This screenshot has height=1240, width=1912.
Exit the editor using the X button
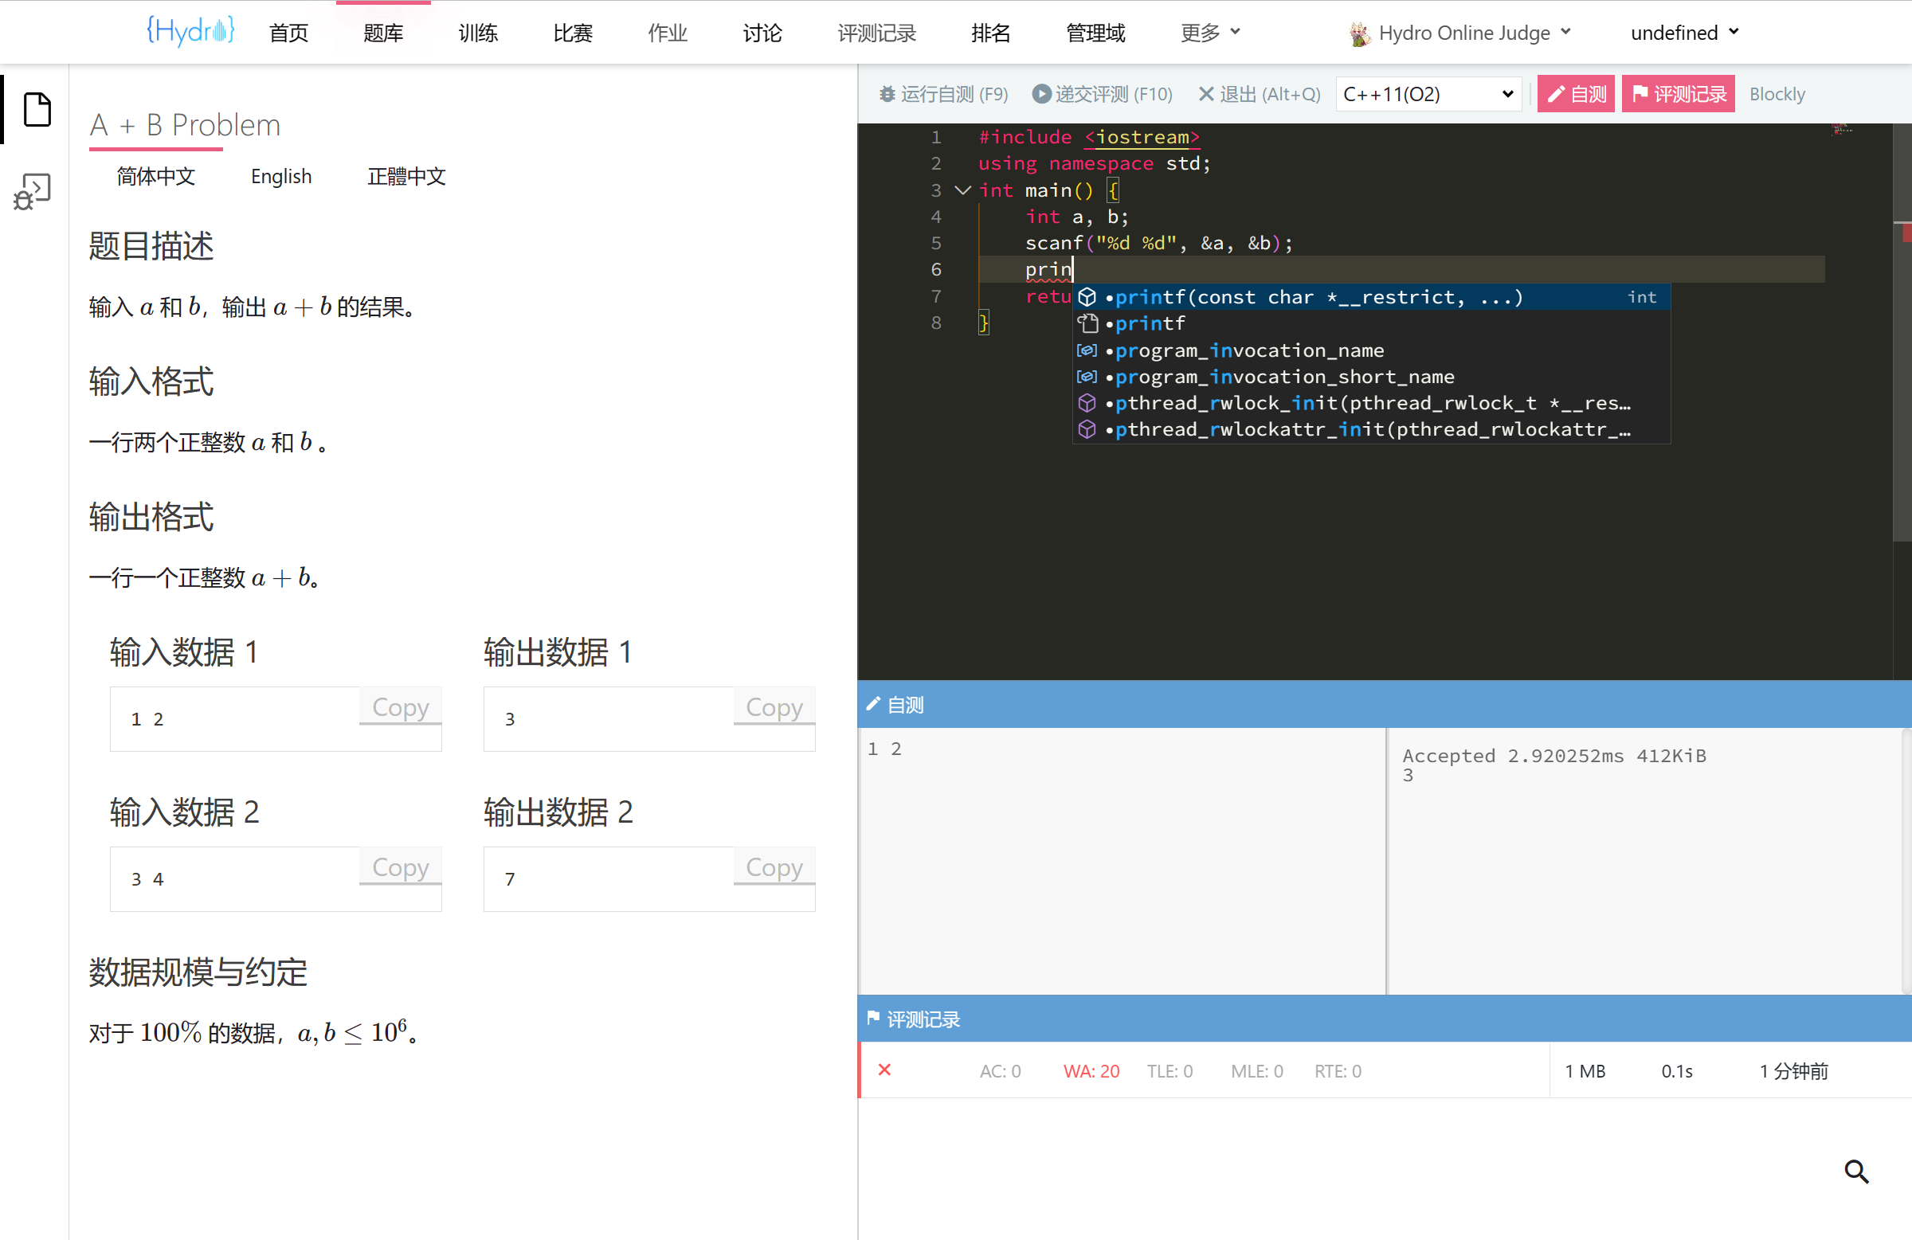(x=1260, y=95)
